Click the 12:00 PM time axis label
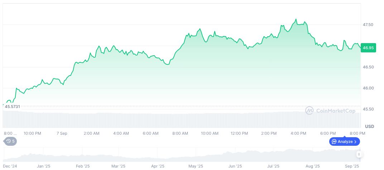Screen dimensions: 384x170 pyautogui.click(x=239, y=133)
